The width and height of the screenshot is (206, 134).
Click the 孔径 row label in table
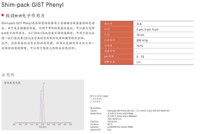(107, 35)
